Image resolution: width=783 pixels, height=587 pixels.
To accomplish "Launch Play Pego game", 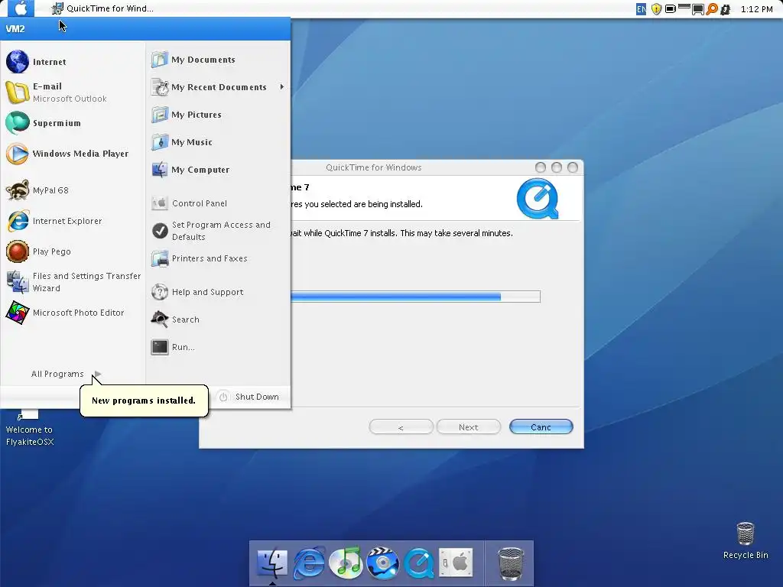I will (x=73, y=251).
